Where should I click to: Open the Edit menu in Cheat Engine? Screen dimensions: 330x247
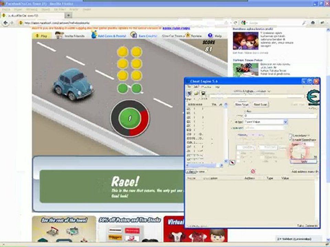pyautogui.click(x=196, y=87)
